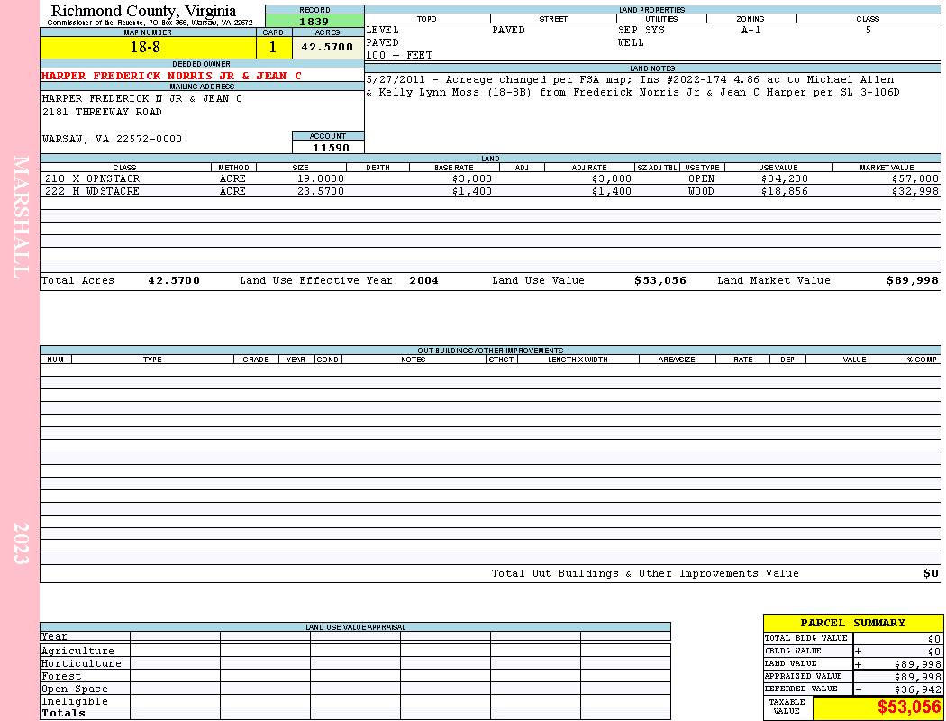The image size is (946, 721).
Task: Click PARCEL SUMMARY heading
Action: point(852,623)
